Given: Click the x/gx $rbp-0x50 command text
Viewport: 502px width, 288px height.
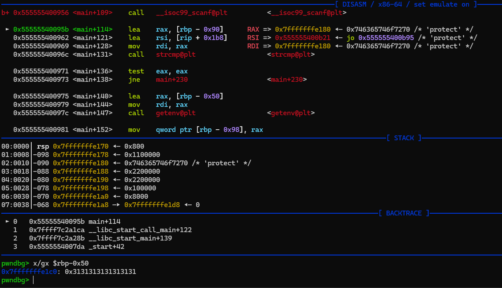Looking at the screenshot, I should point(61,263).
